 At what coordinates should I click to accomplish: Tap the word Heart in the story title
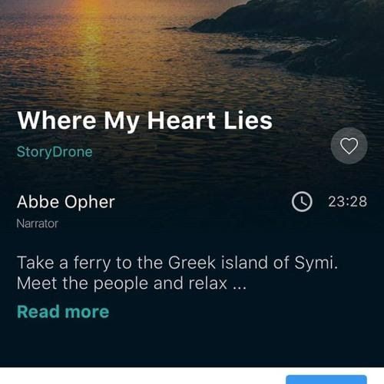click(181, 121)
